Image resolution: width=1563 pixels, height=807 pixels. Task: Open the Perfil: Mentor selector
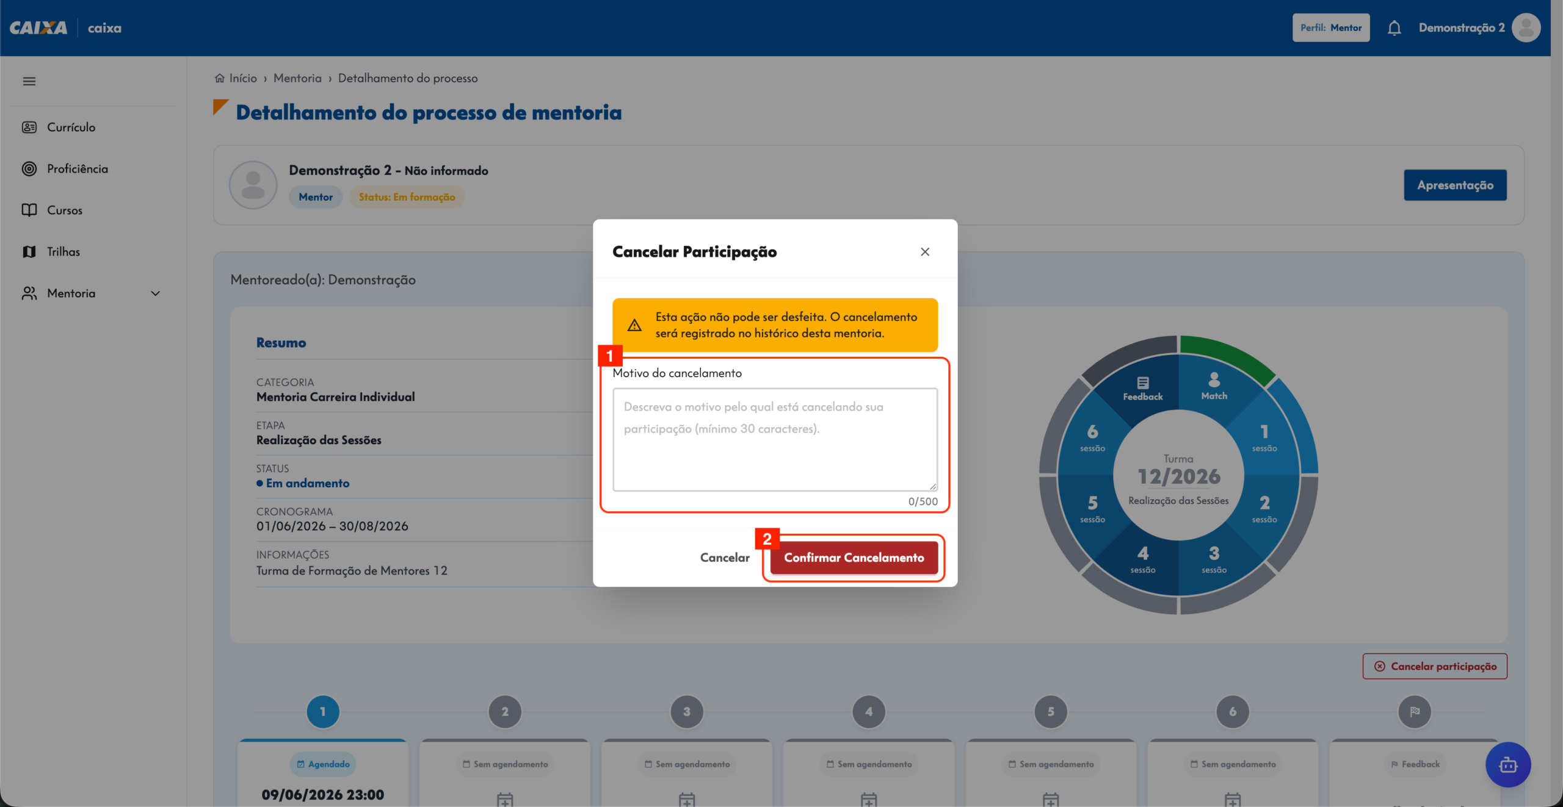click(x=1331, y=28)
